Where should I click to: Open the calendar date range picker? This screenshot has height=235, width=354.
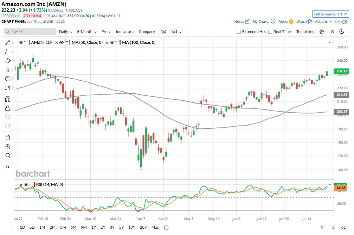pos(166,227)
